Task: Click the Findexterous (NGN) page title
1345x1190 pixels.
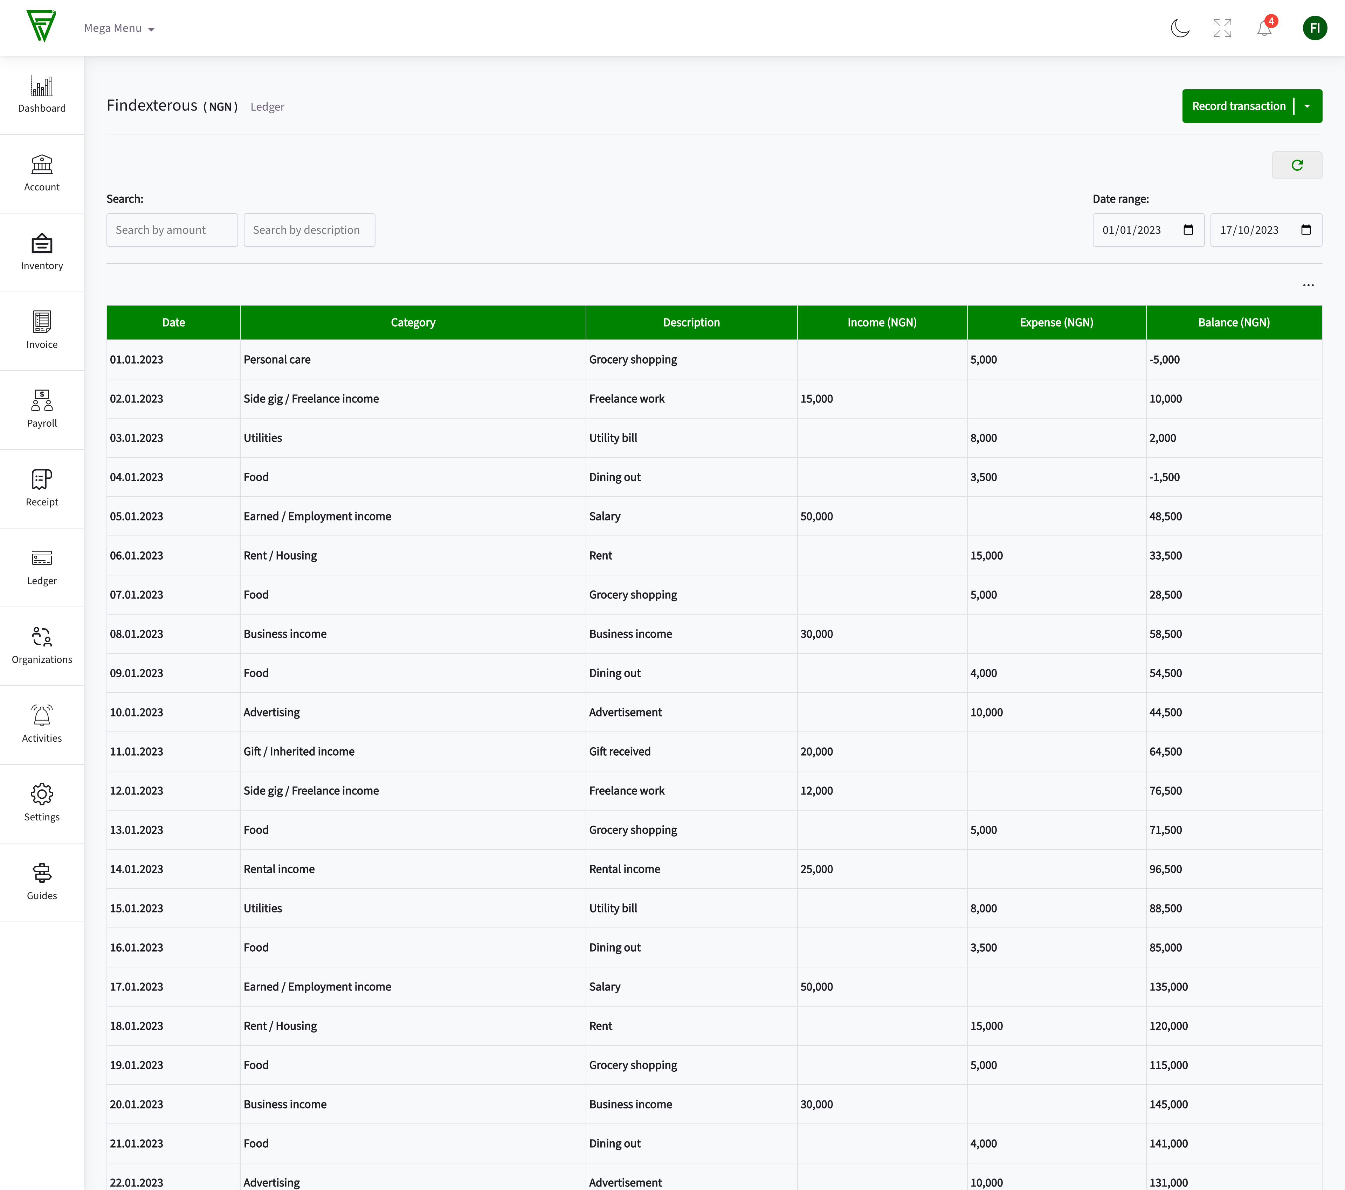Action: pyautogui.click(x=172, y=105)
